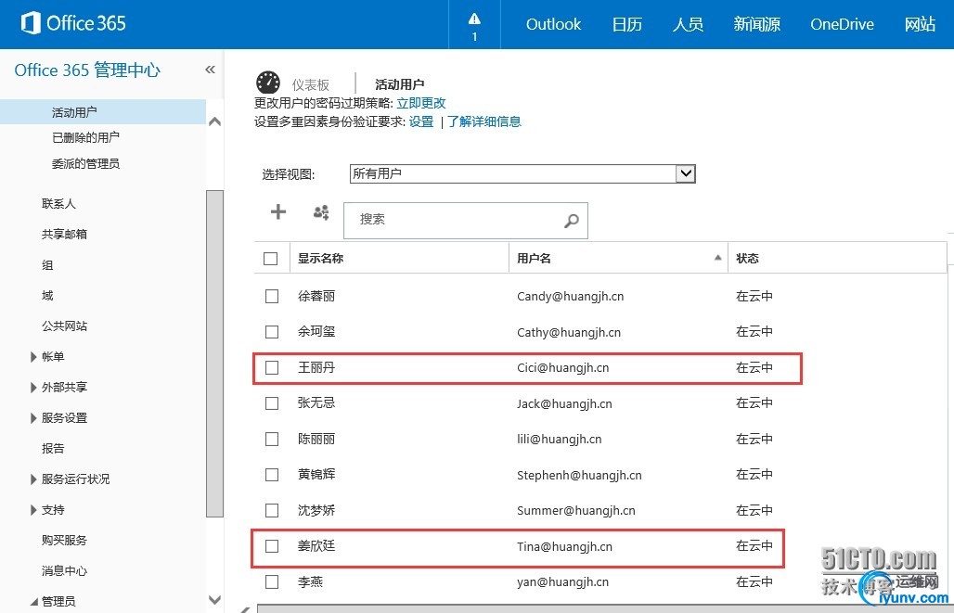This screenshot has width=954, height=613.
Task: Open 人员 from the top bar
Action: click(688, 24)
